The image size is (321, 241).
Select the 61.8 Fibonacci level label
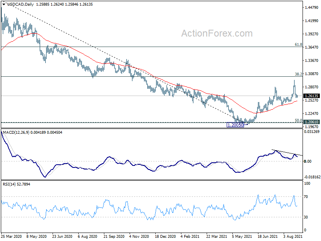[x=298, y=45]
